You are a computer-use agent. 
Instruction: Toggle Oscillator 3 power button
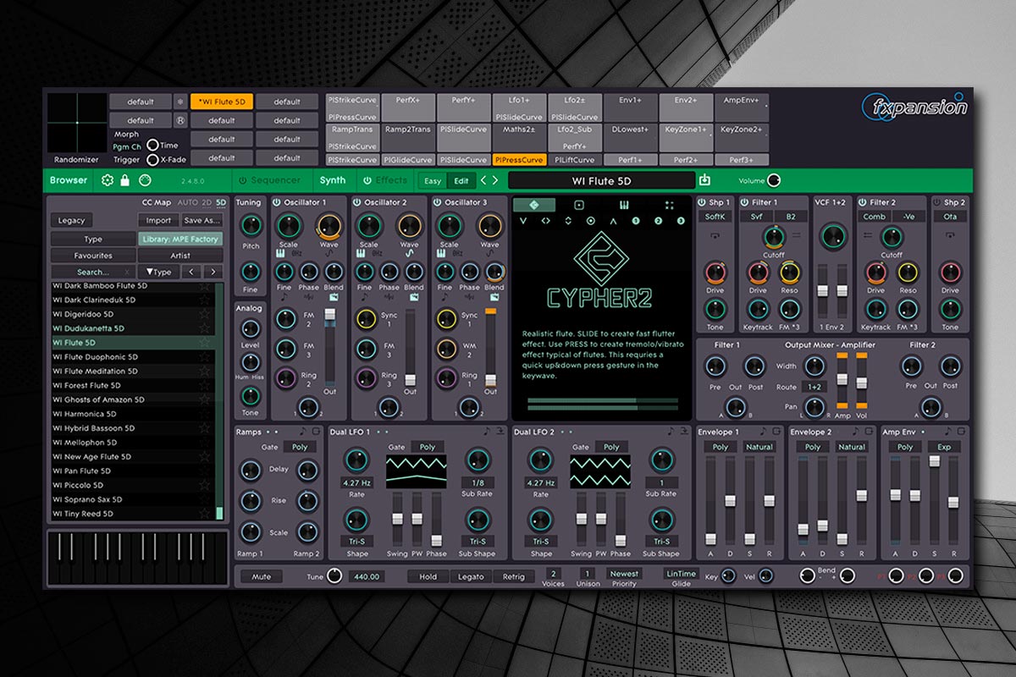pyautogui.click(x=438, y=202)
